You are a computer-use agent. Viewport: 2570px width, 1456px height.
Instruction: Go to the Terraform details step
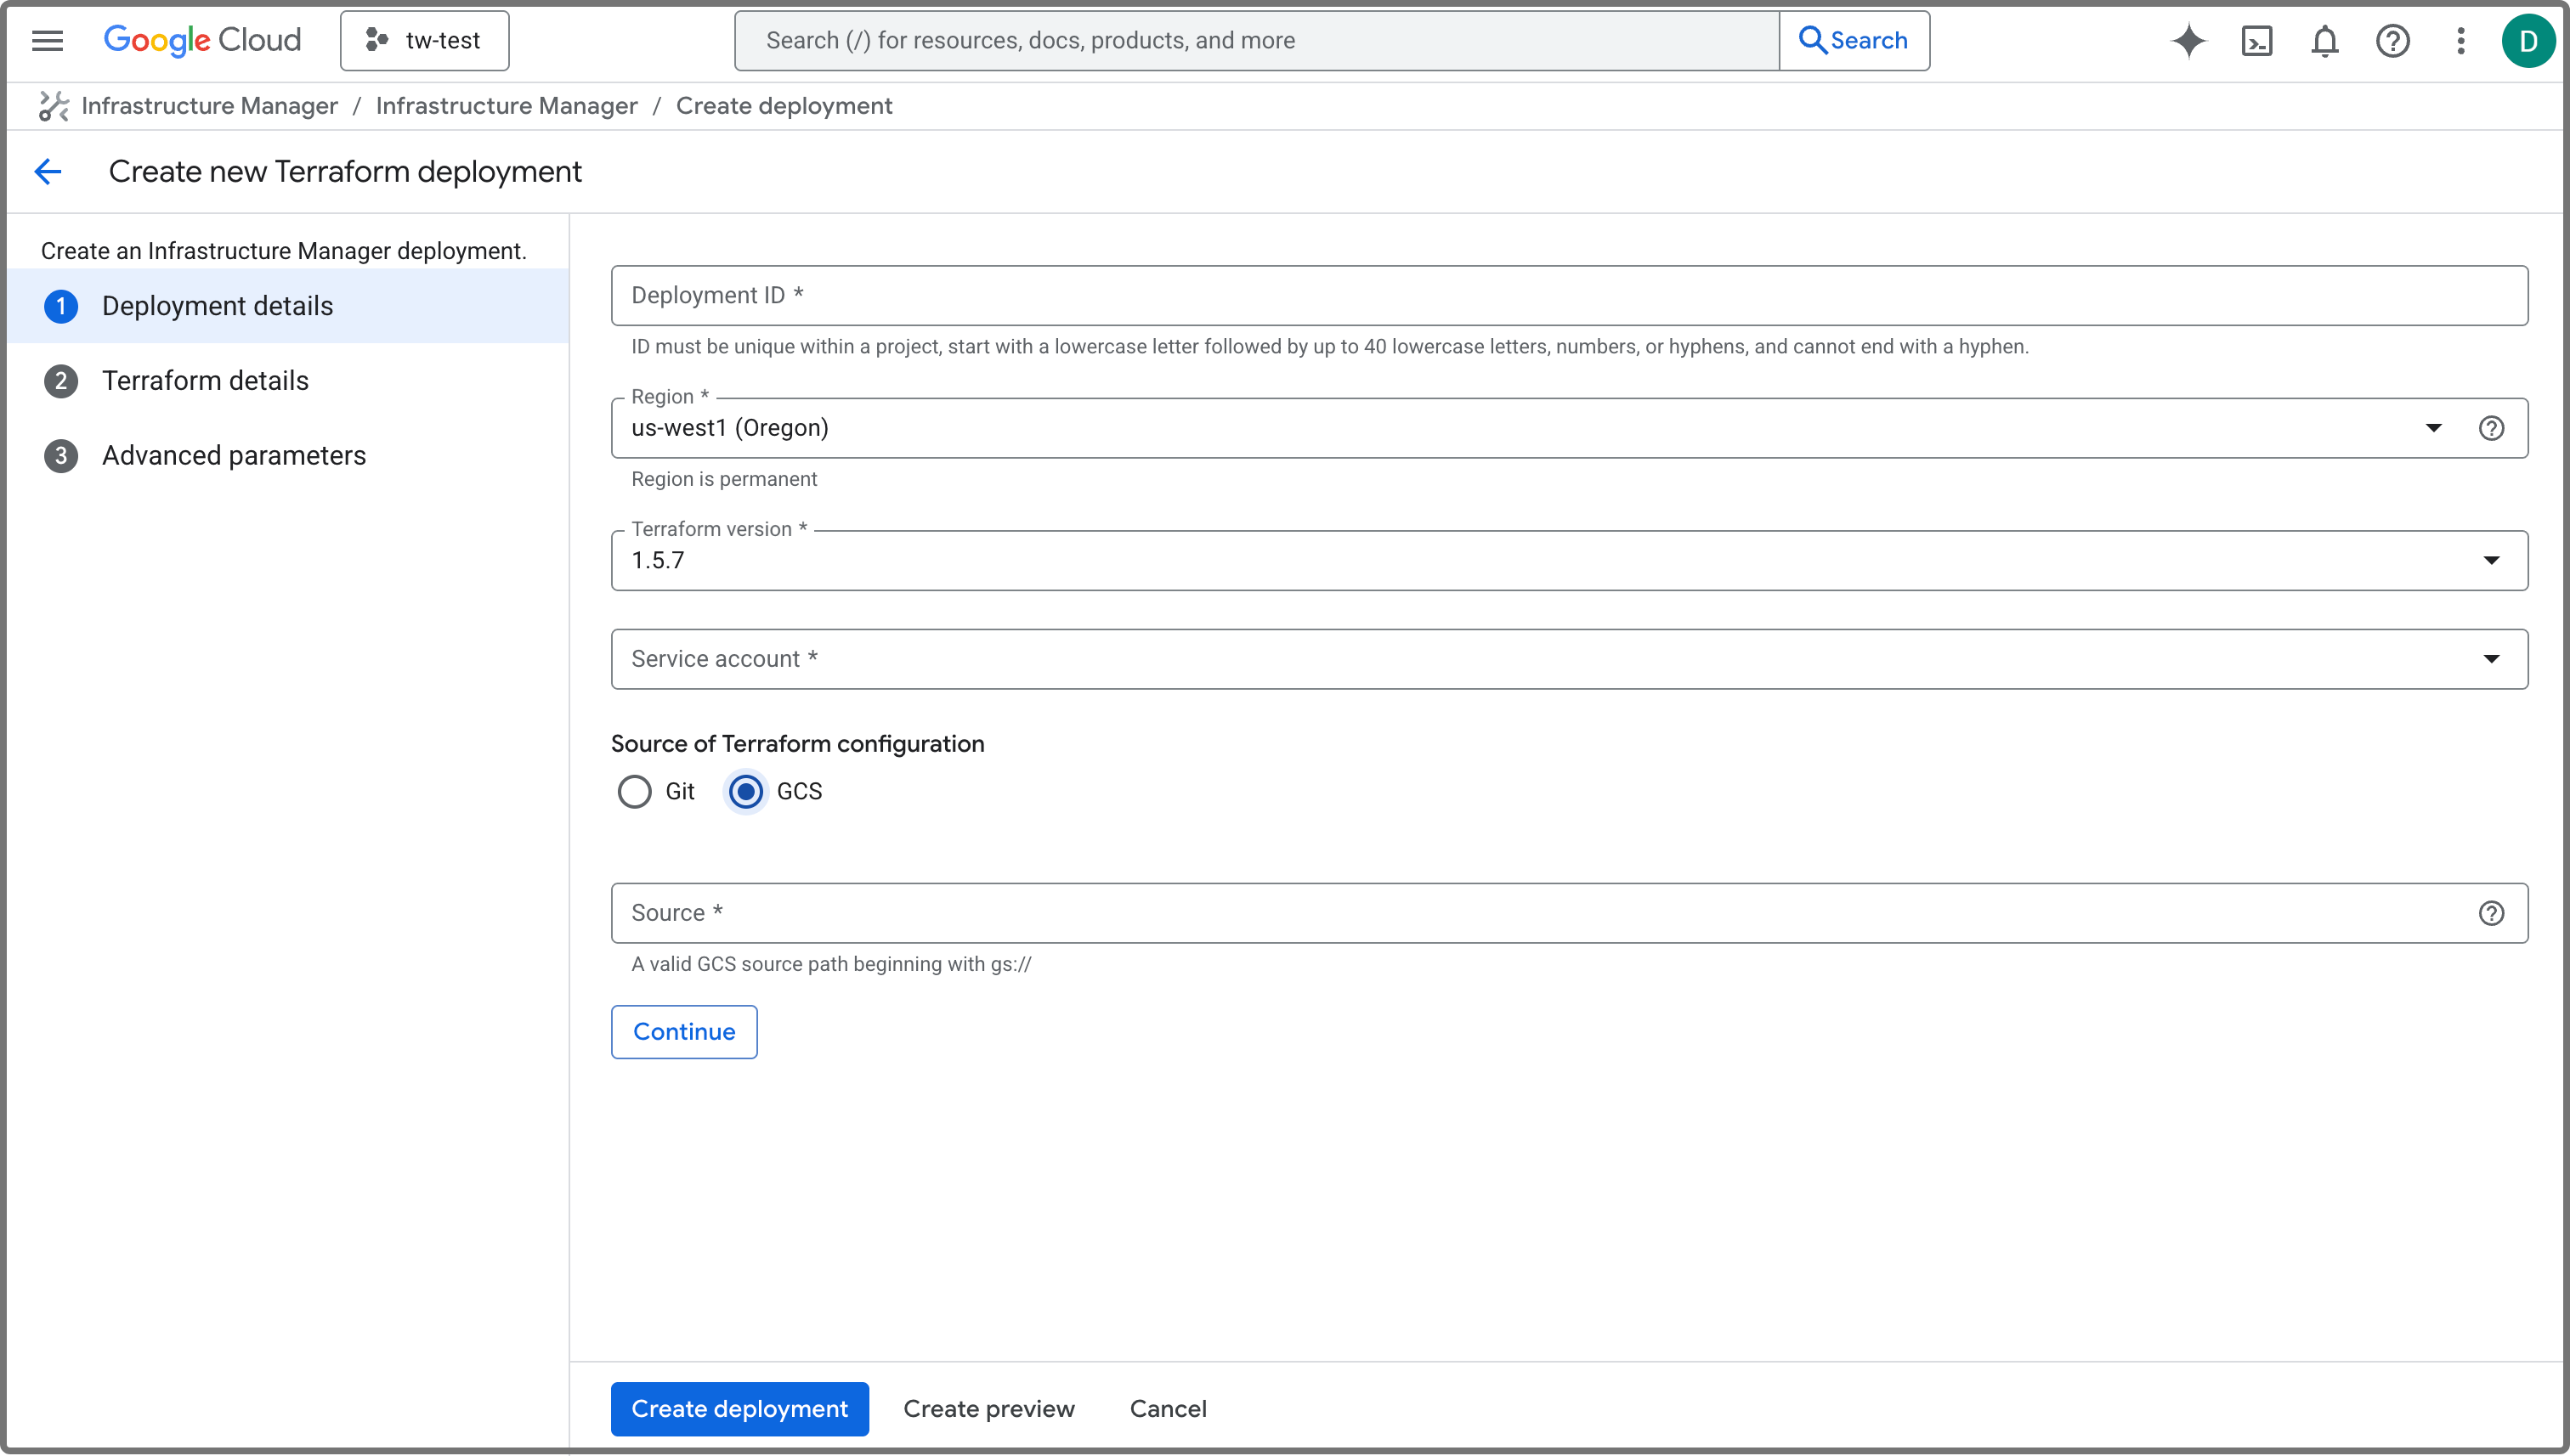tap(205, 380)
